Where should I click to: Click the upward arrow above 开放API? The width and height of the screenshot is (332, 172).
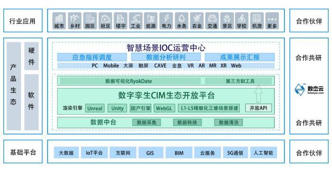click(x=258, y=93)
